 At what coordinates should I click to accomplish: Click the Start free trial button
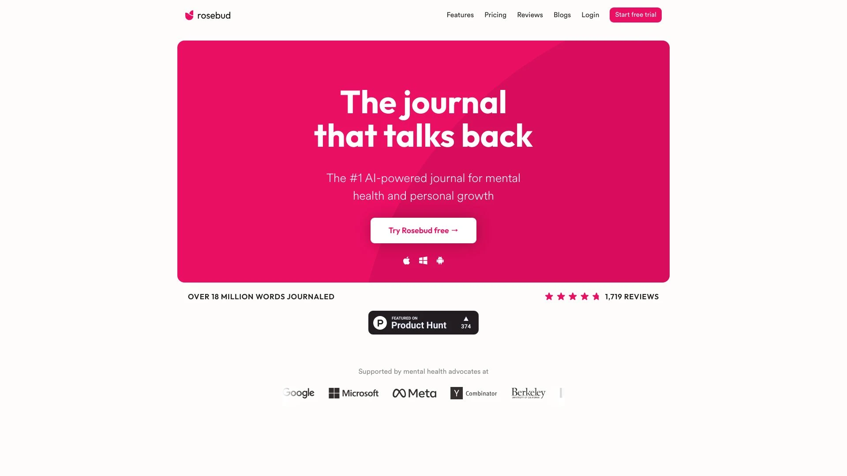[x=635, y=15]
